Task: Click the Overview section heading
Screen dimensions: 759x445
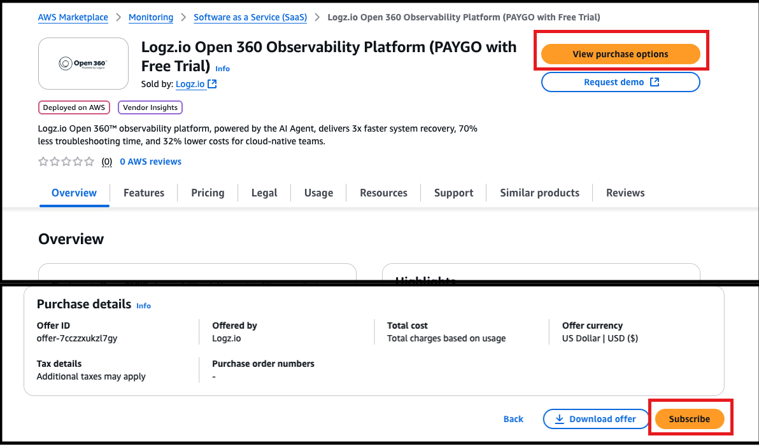Action: click(x=71, y=239)
